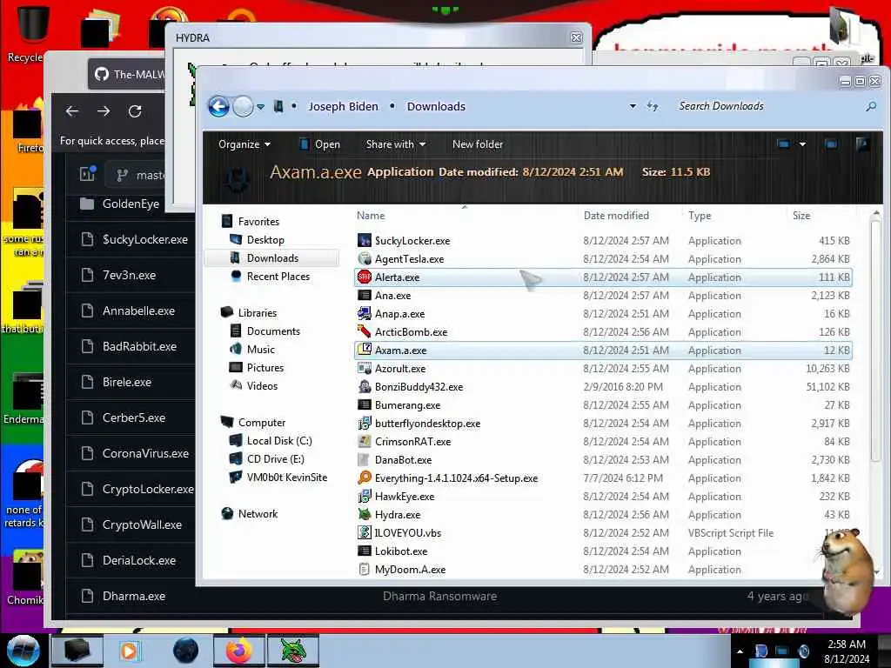Select Network in the navigation pane
This screenshot has width=891, height=668.
tap(258, 513)
